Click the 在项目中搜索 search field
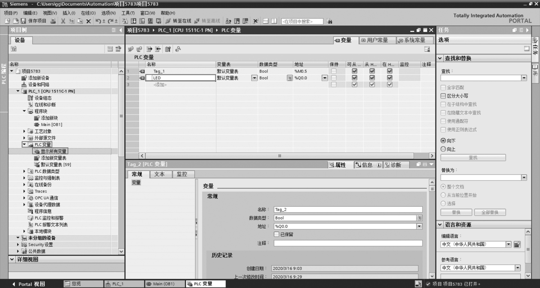Screen dimensions: 540x288 point(302,21)
